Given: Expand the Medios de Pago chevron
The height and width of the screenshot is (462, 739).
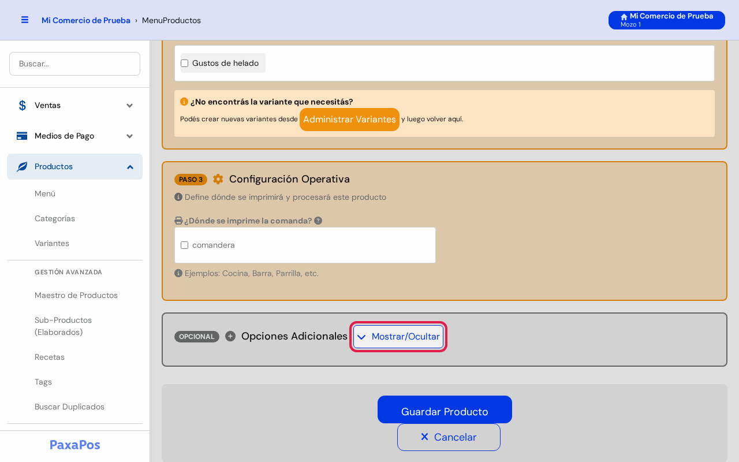Looking at the screenshot, I should click(x=130, y=136).
